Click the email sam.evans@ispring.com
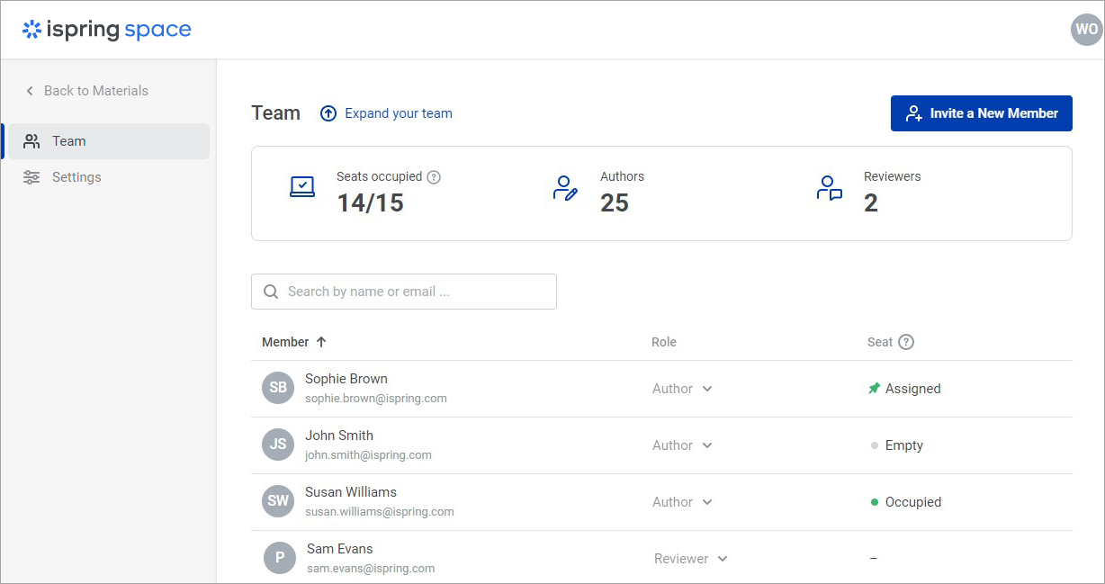Viewport: 1105px width, 584px height. [371, 568]
